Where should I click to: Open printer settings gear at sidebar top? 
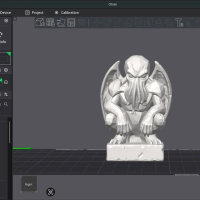(x=6, y=20)
